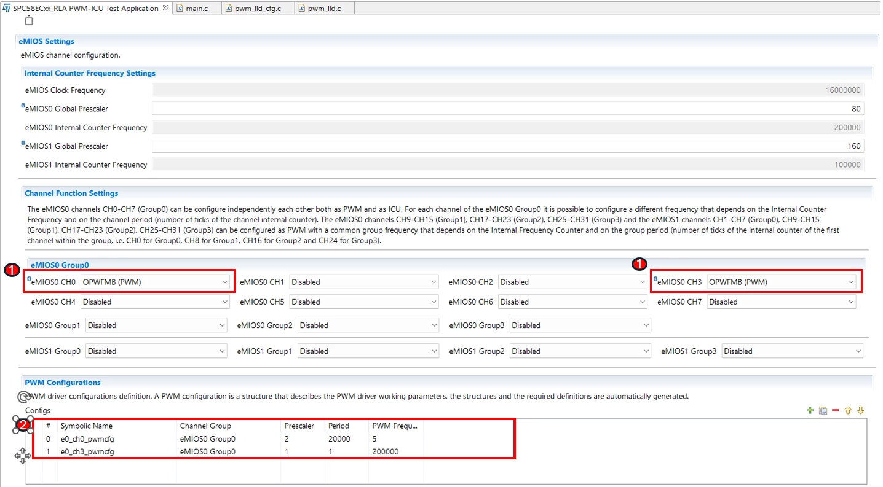Move the selected config down with the arrow icon
Screen dimensions: 883x487
[x=861, y=410]
